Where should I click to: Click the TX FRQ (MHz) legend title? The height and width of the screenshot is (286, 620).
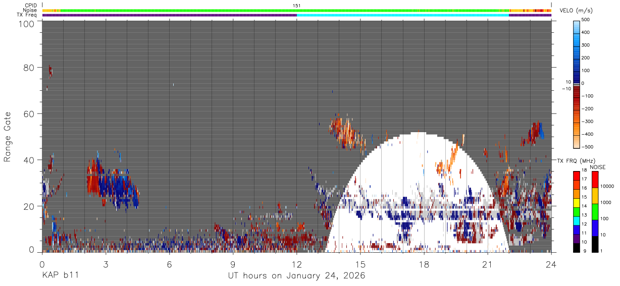click(x=575, y=160)
